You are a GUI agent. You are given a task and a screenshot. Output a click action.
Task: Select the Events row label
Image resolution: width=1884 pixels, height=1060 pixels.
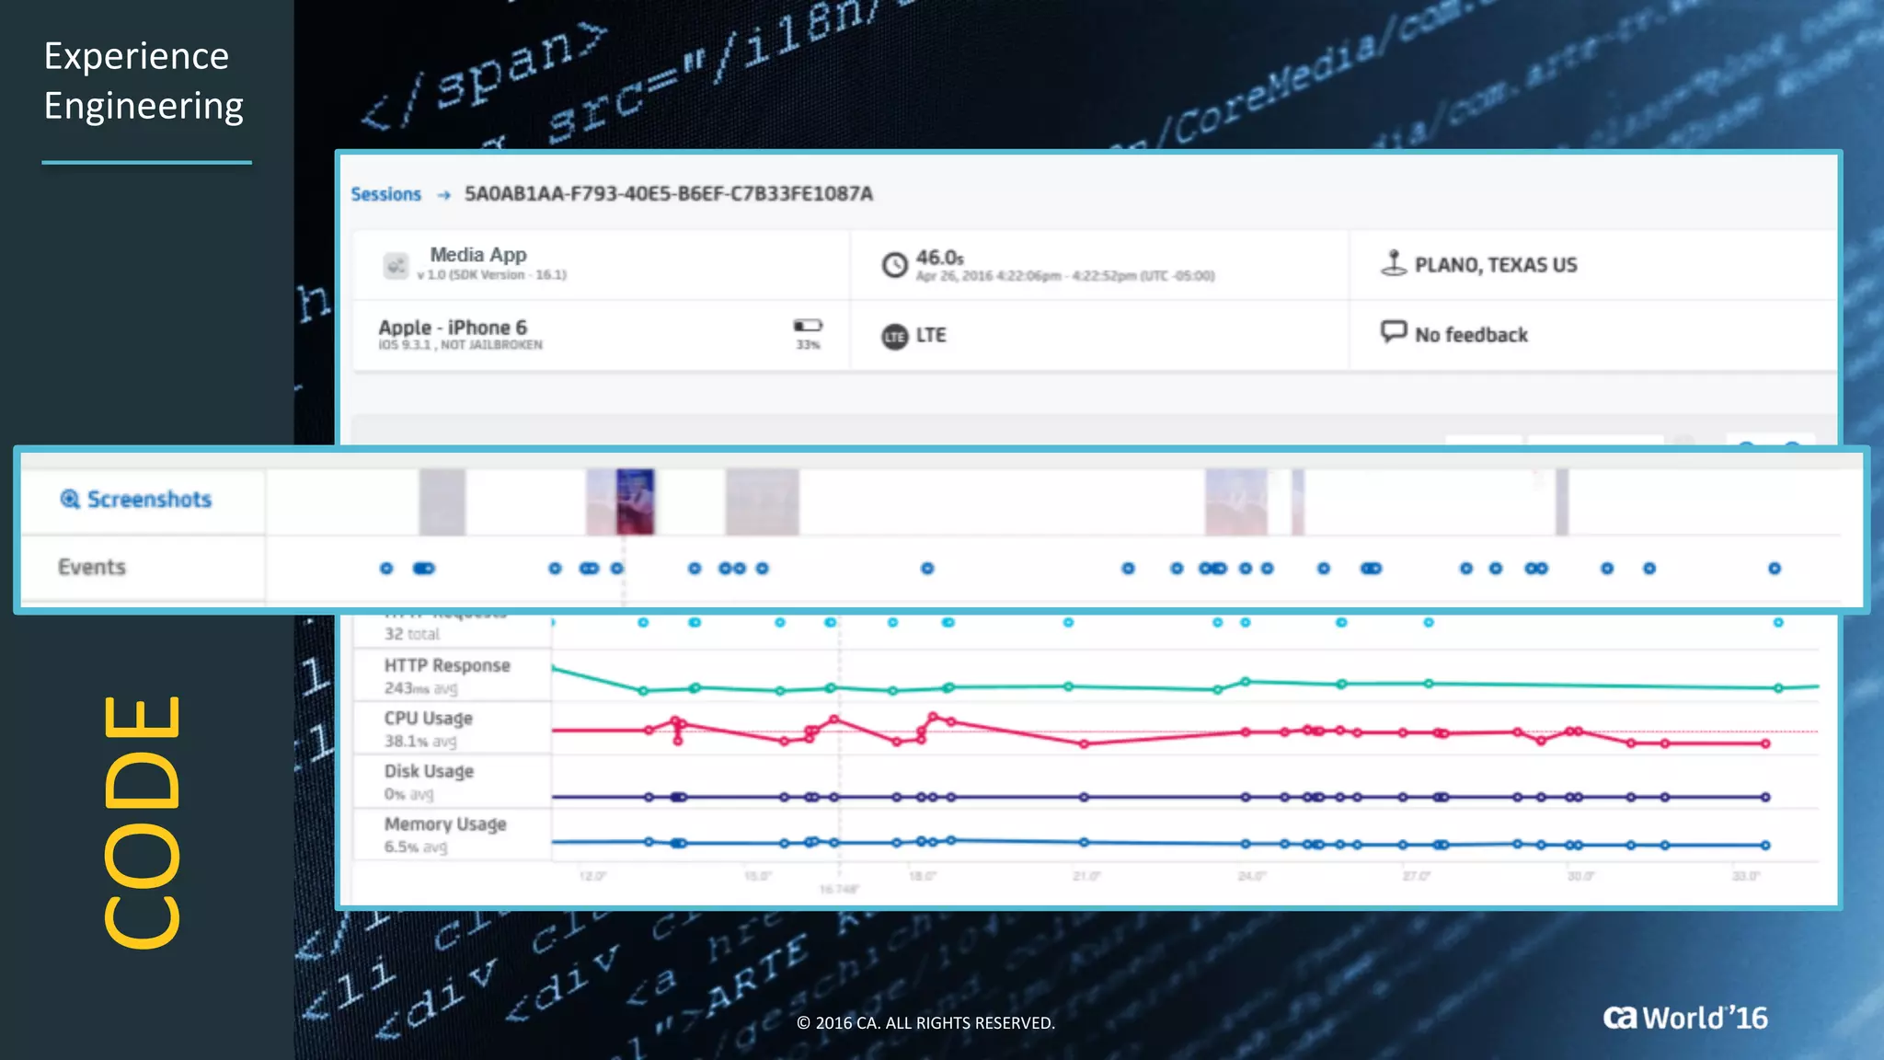(x=92, y=567)
